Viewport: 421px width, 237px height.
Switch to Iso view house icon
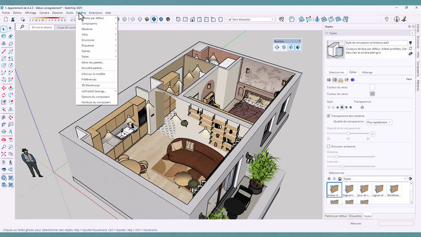(178, 19)
